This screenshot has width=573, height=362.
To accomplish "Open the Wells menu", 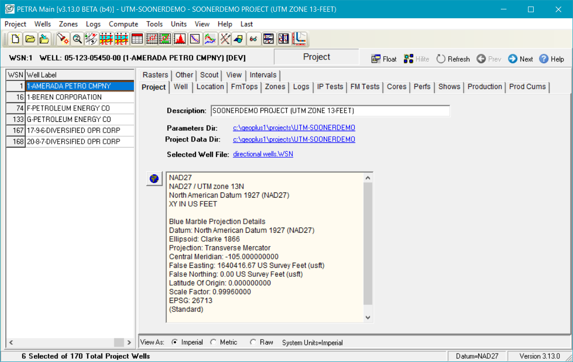I will click(43, 24).
